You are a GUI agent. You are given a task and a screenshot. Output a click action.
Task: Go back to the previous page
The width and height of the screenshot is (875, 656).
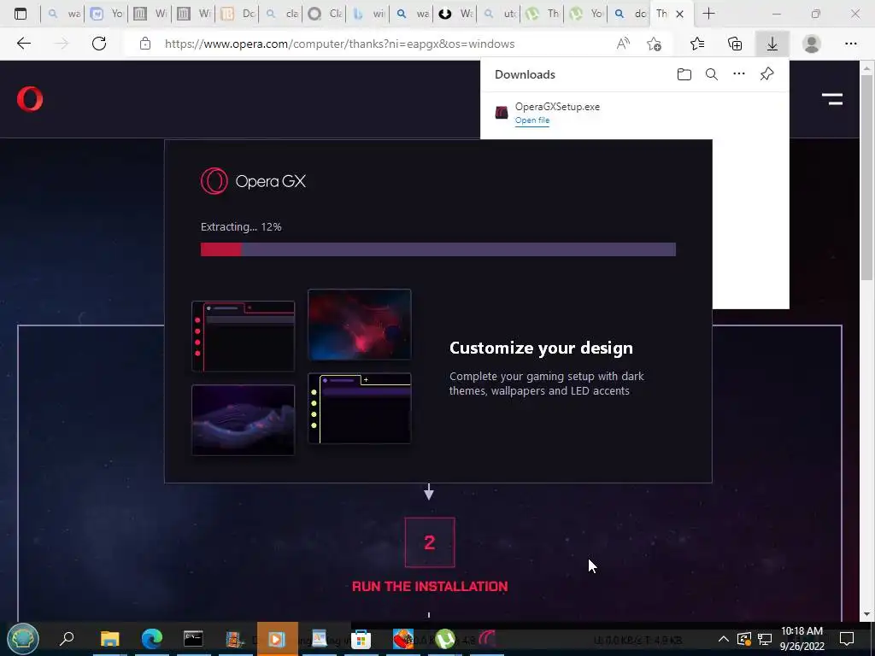(x=23, y=44)
